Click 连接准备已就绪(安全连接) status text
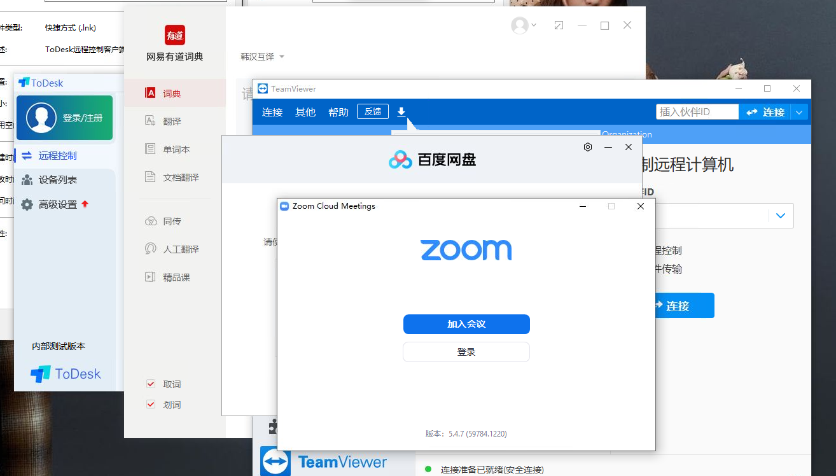The image size is (836, 476). pos(492,470)
